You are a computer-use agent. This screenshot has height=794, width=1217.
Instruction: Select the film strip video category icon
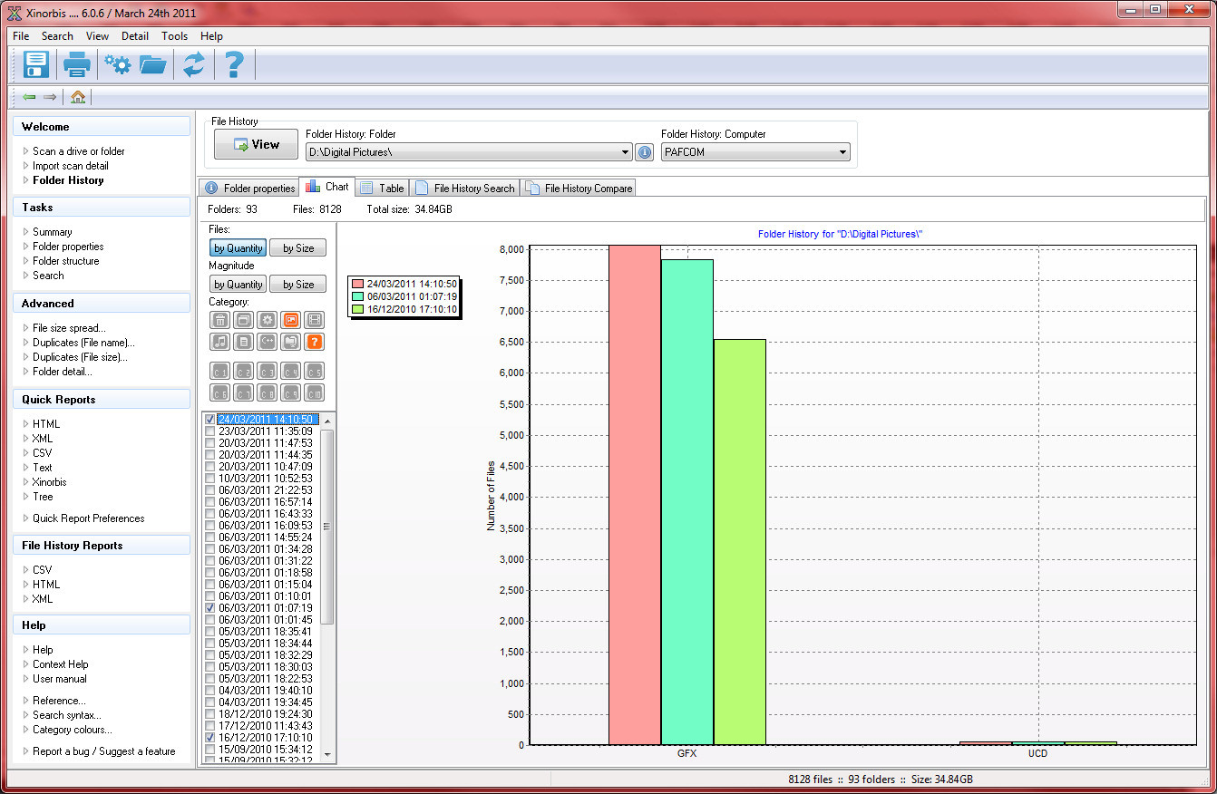pos(314,320)
